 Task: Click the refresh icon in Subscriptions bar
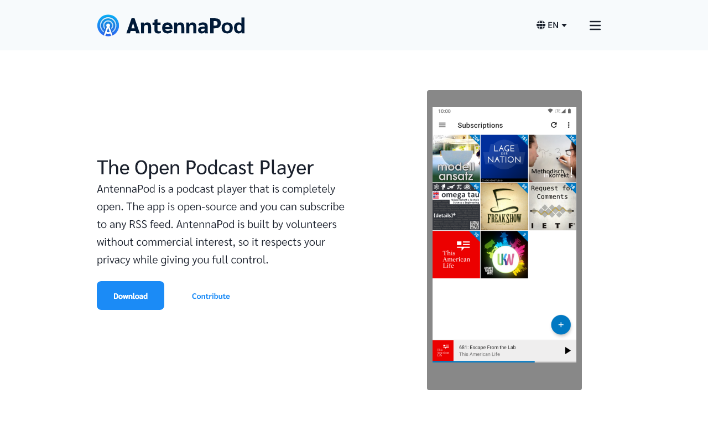[554, 125]
